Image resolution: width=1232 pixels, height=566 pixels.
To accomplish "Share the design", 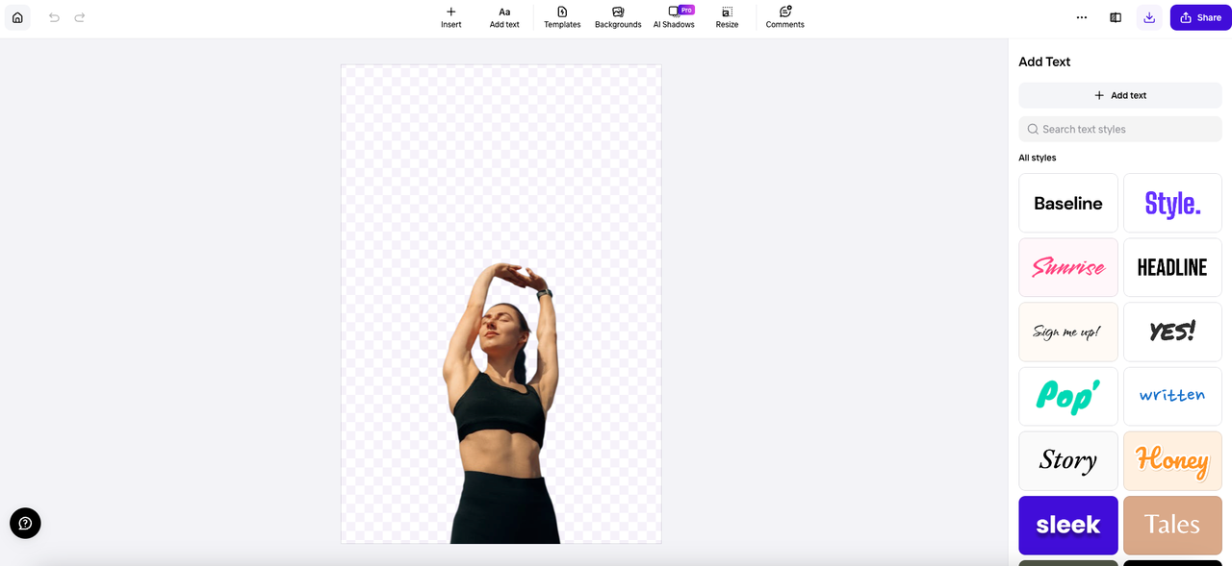I will click(1200, 17).
